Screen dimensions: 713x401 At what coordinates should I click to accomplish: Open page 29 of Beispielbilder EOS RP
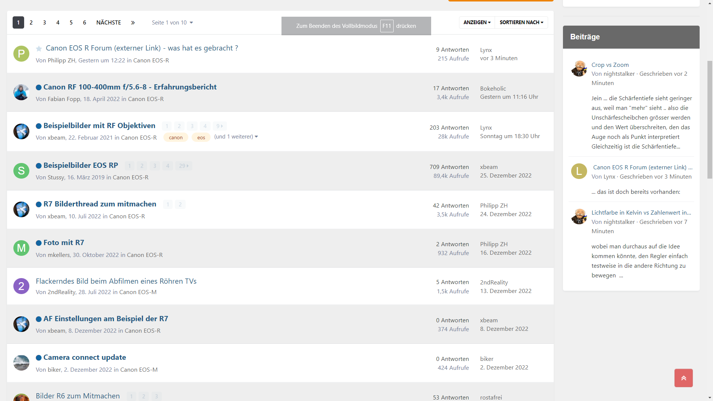[x=183, y=166]
